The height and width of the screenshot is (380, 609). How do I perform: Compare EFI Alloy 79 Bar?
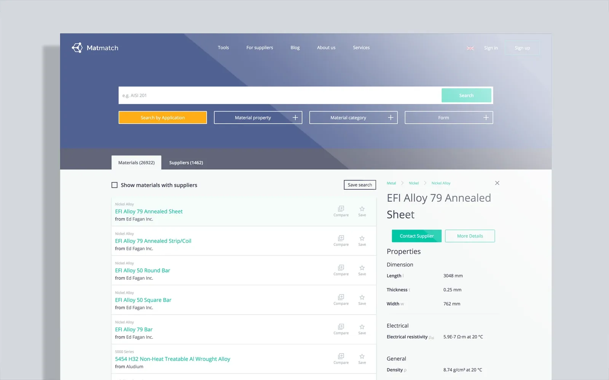click(341, 329)
